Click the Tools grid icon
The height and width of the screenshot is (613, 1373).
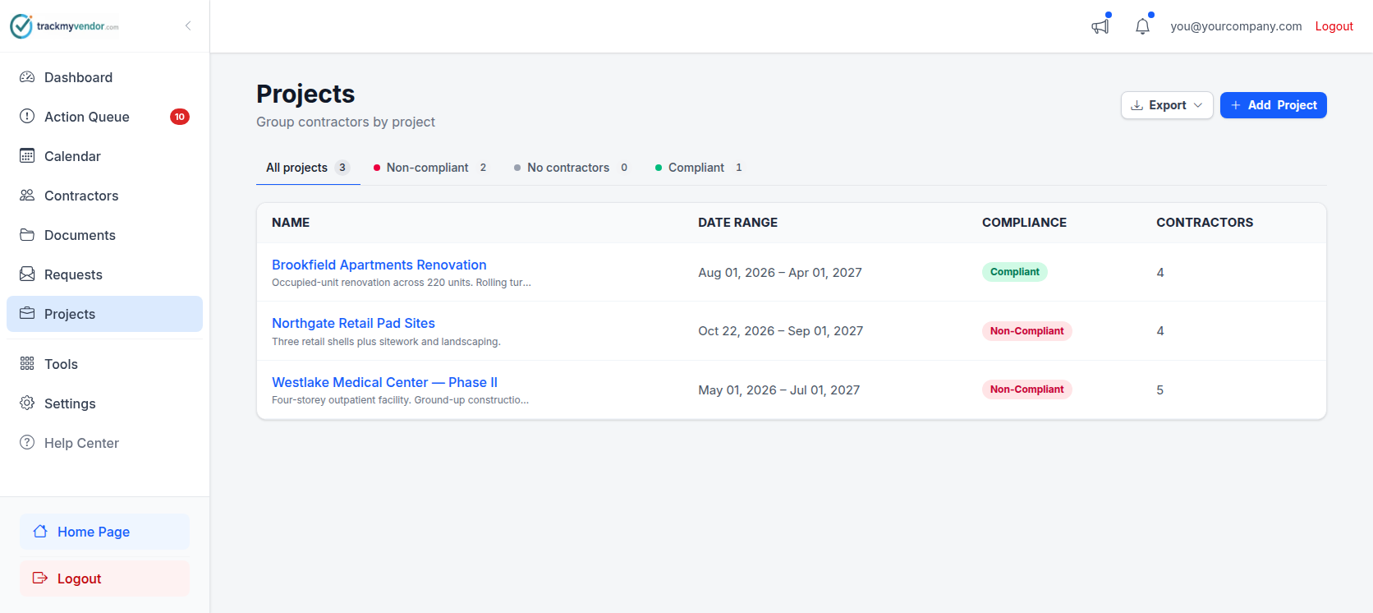pos(27,364)
